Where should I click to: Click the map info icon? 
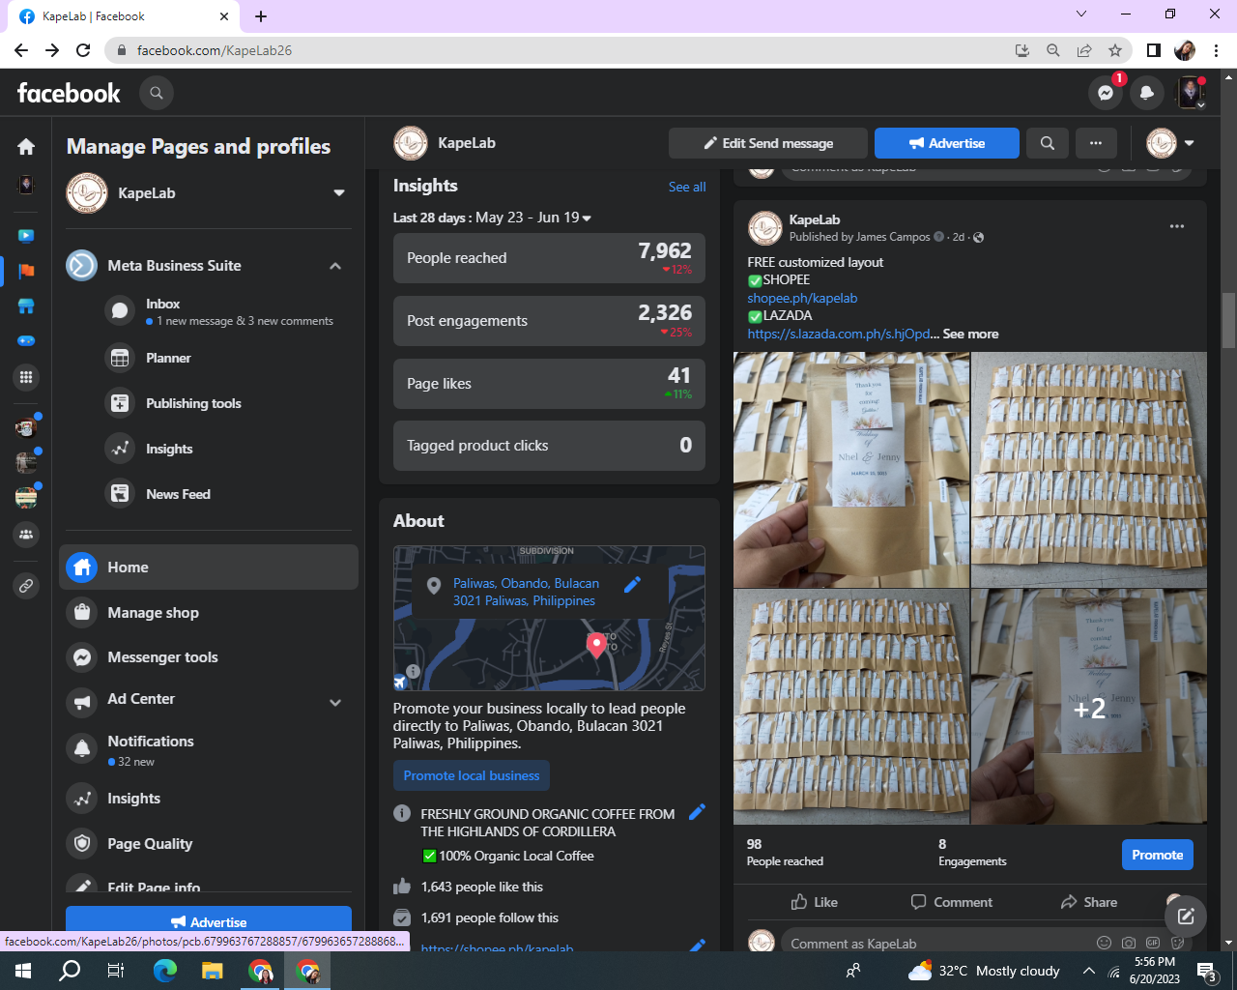click(x=413, y=671)
